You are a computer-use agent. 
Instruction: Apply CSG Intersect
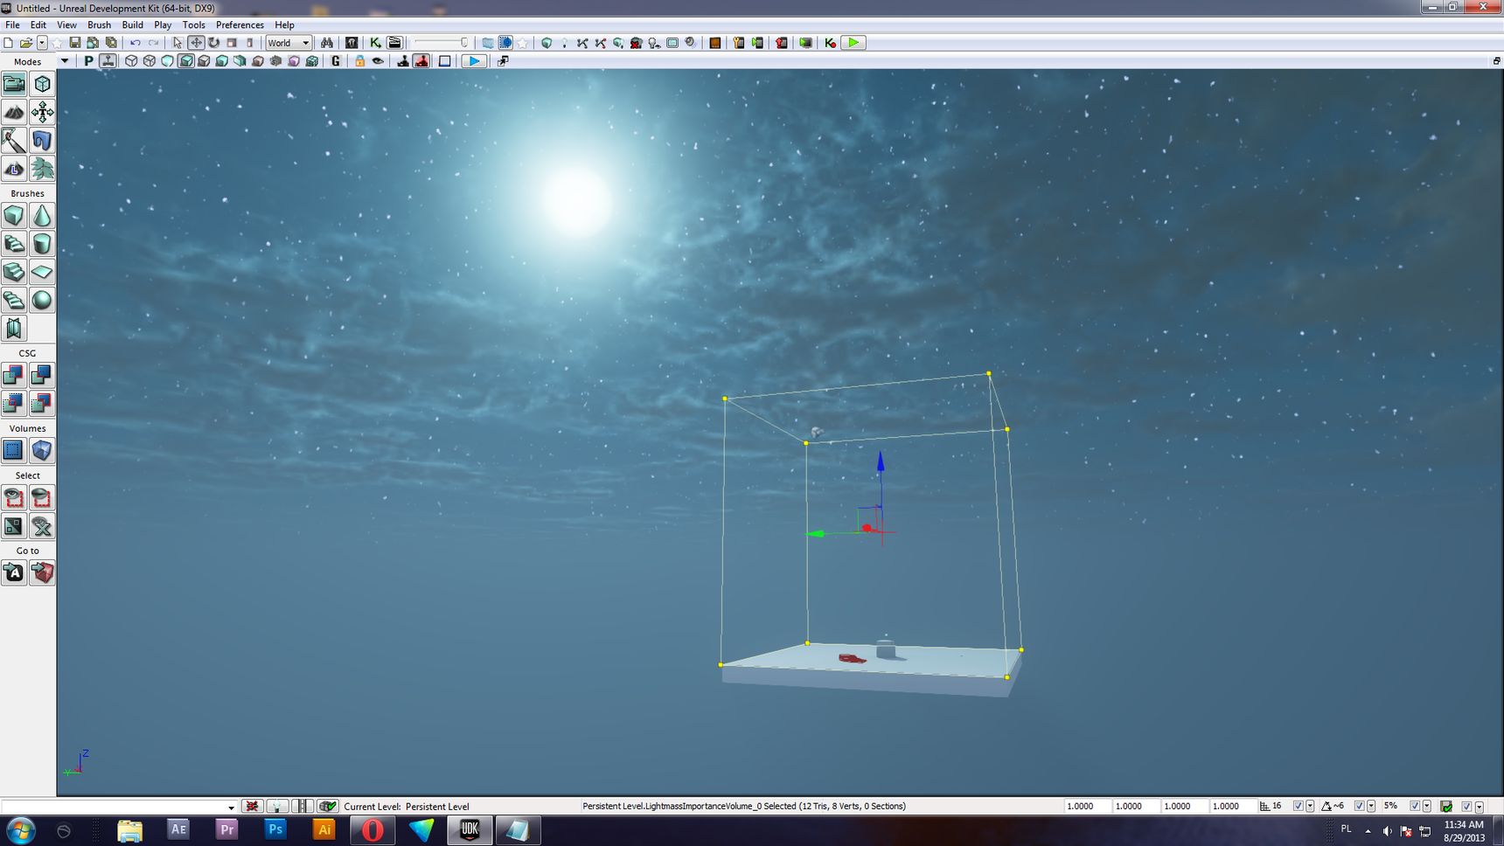[x=14, y=403]
